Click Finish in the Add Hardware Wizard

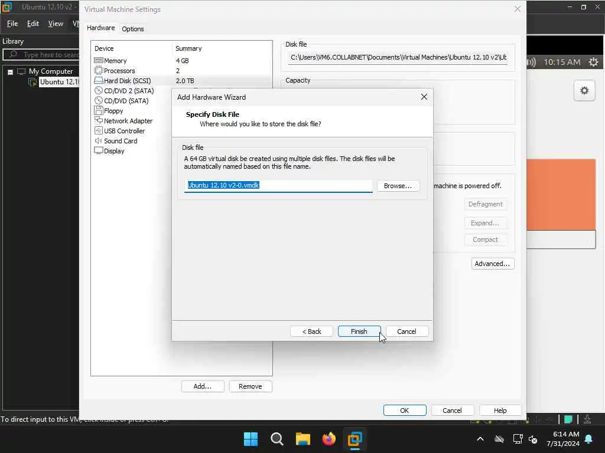[x=359, y=331]
